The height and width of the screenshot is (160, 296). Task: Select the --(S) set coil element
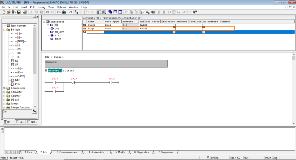(x=18, y=57)
